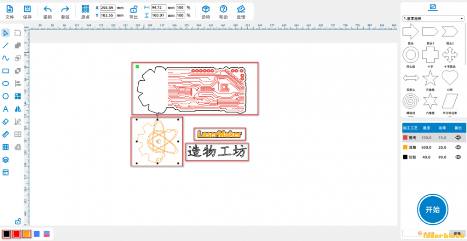The width and height of the screenshot is (467, 241).
Task: Pick the orange color swatch
Action: (27, 234)
